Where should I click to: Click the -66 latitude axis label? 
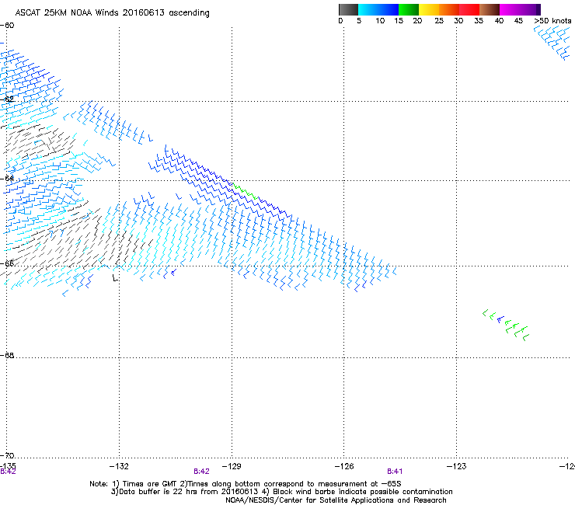pos(7,263)
